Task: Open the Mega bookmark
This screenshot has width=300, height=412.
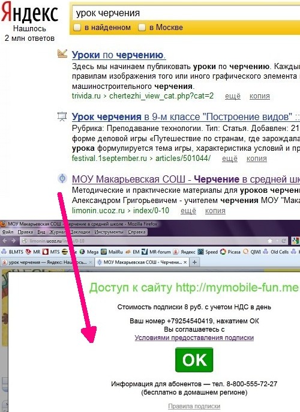Action: [89, 252]
